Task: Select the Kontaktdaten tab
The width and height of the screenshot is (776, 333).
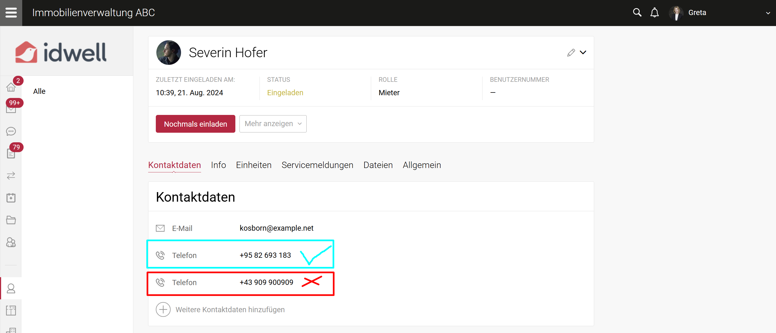Action: [174, 165]
